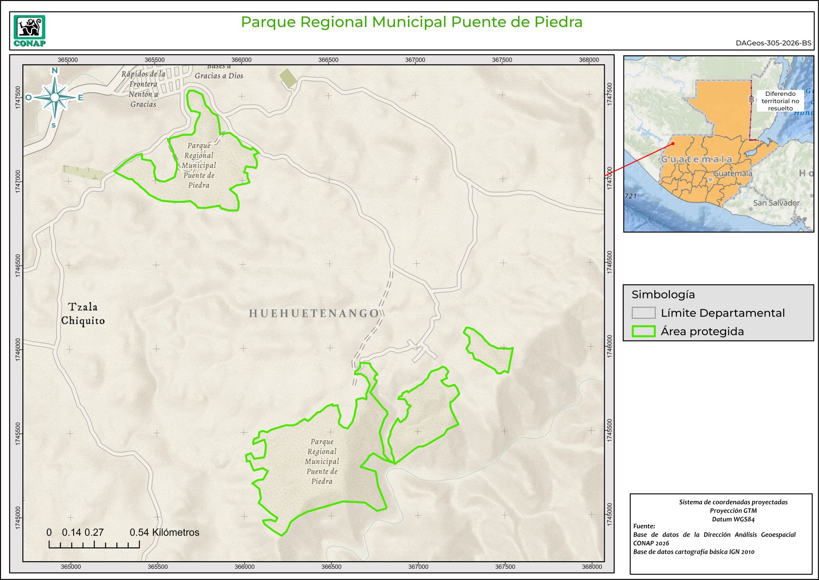Click the large southern park polygon label
819x580 pixels.
322,461
